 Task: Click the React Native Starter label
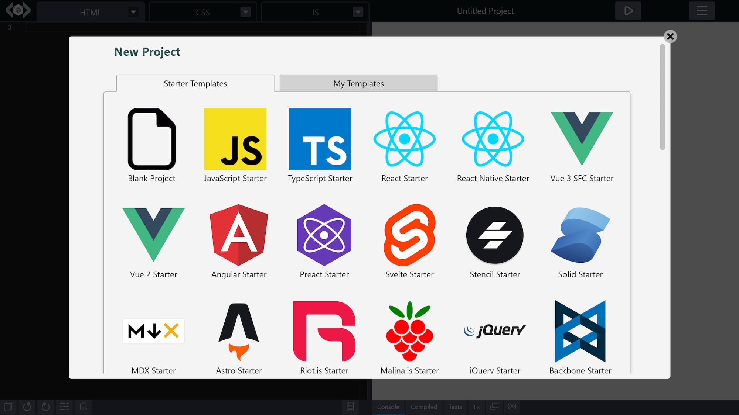click(x=493, y=179)
